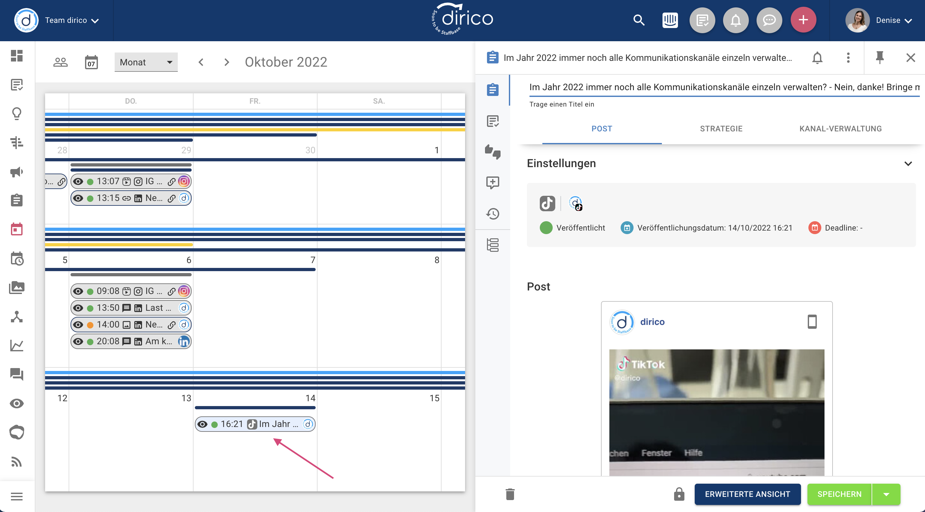Select the list structure tab in panel rail
This screenshot has width=925, height=512.
[493, 245]
